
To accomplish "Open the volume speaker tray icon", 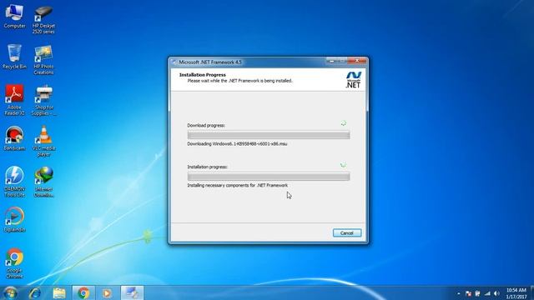I will (x=496, y=293).
